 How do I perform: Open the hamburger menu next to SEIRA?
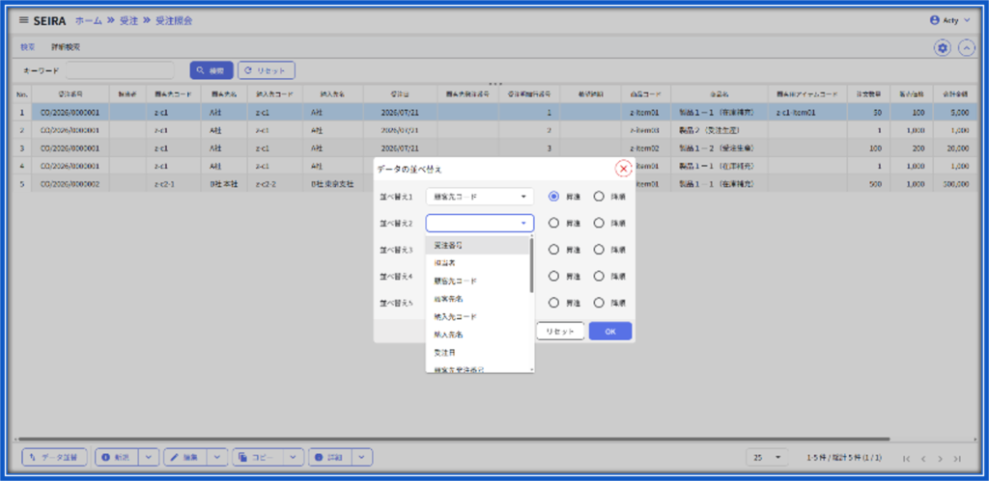23,20
